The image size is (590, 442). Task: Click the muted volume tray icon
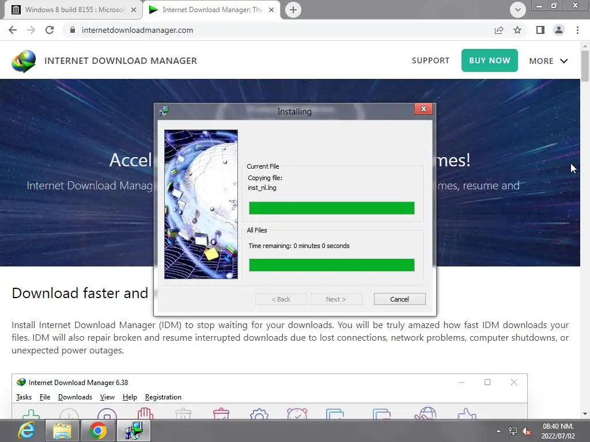(x=527, y=431)
